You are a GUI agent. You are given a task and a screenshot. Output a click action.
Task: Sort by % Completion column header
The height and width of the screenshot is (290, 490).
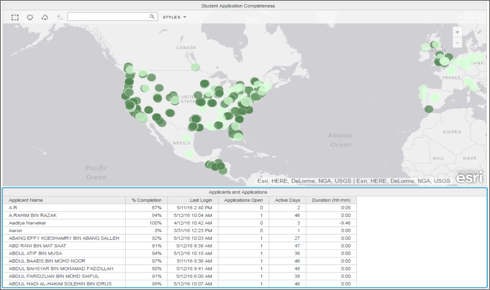point(146,200)
